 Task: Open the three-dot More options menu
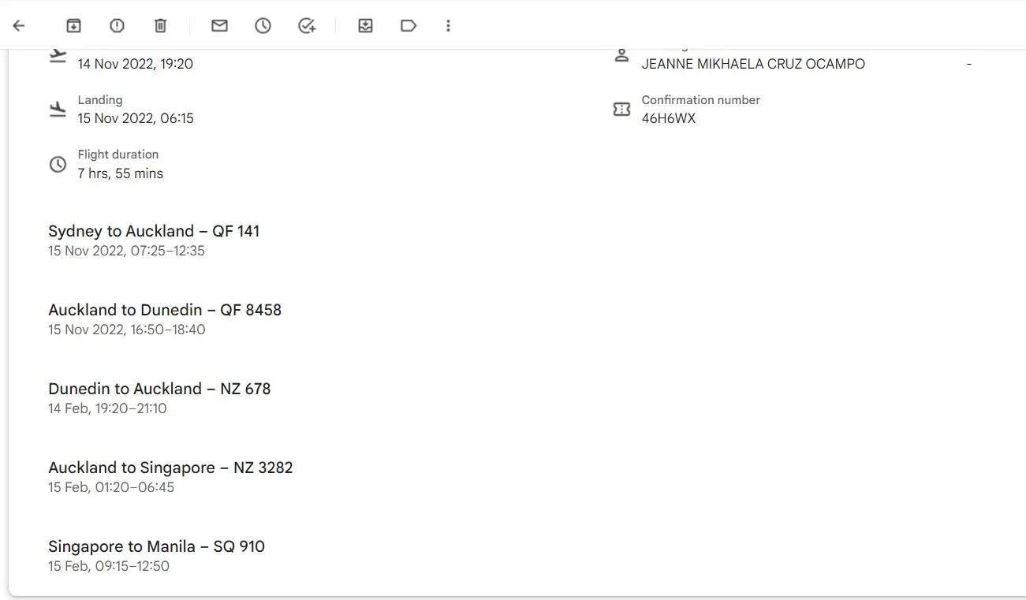click(448, 26)
